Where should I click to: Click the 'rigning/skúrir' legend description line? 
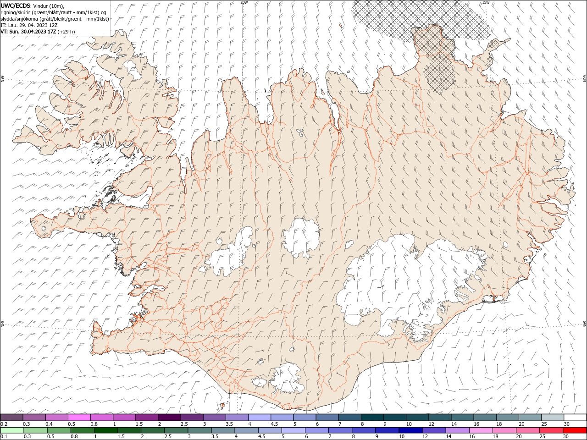click(53, 12)
